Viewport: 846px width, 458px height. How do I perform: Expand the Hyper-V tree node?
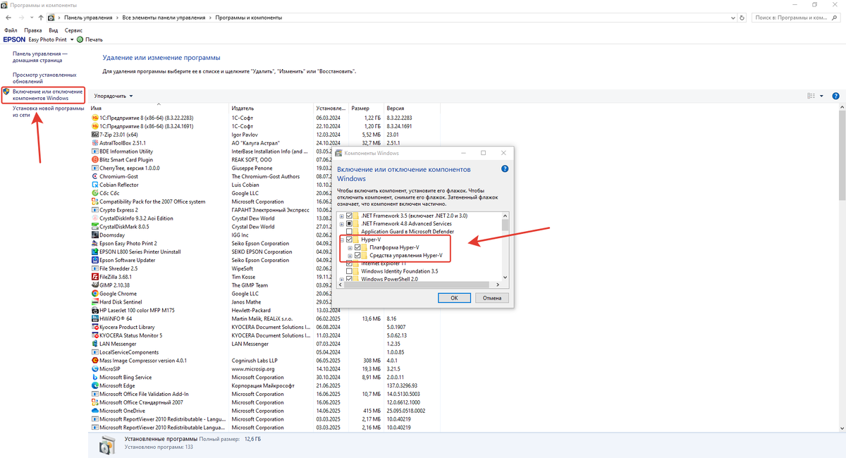click(x=341, y=240)
